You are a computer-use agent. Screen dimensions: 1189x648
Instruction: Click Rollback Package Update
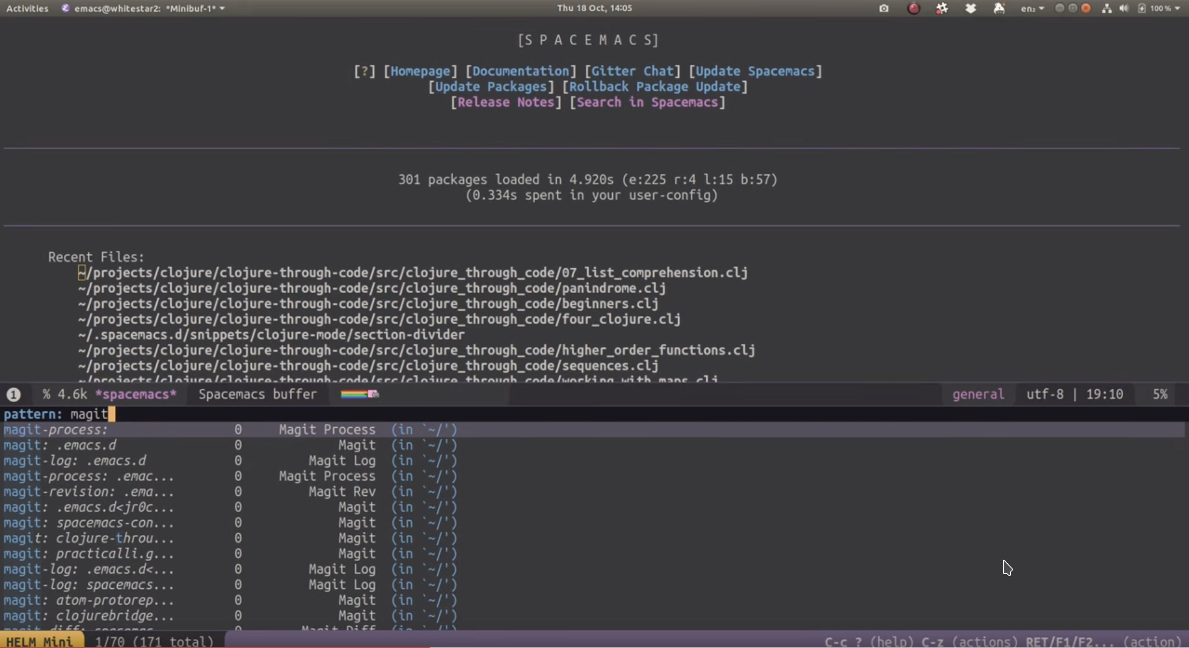click(x=654, y=87)
